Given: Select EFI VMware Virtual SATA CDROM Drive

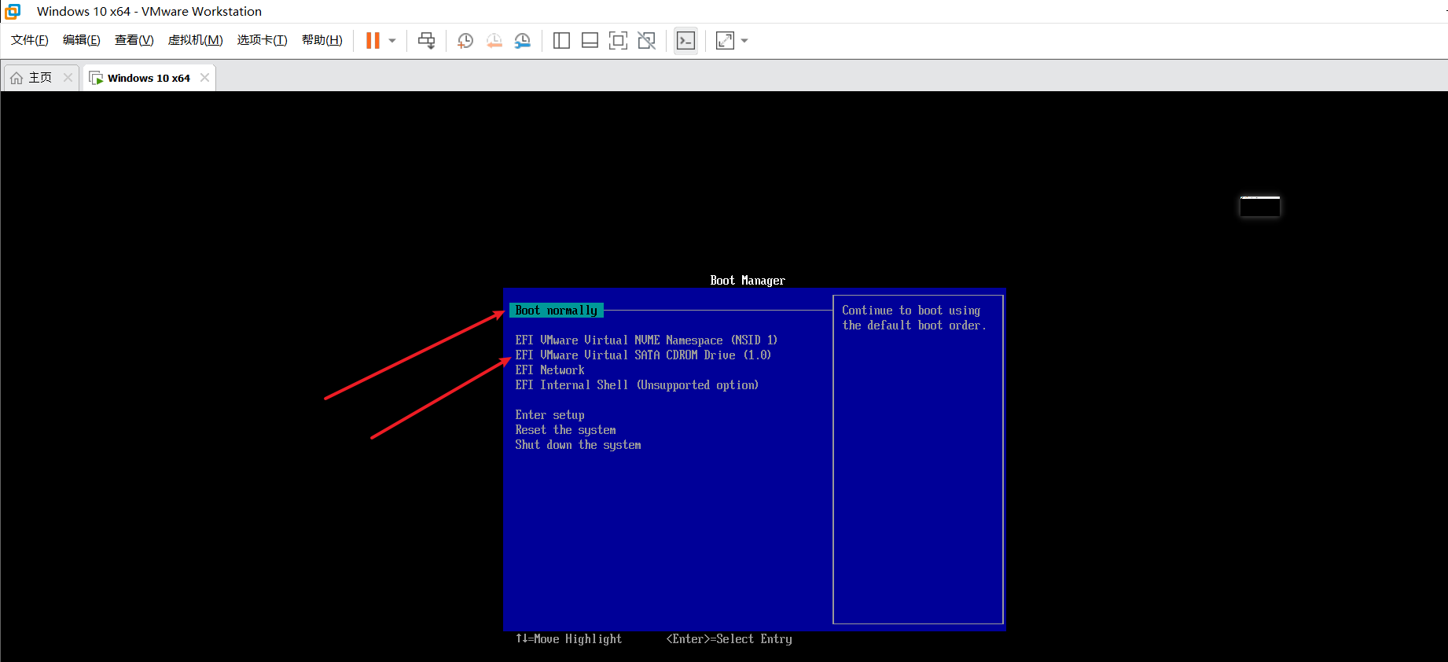Looking at the screenshot, I should coord(643,355).
